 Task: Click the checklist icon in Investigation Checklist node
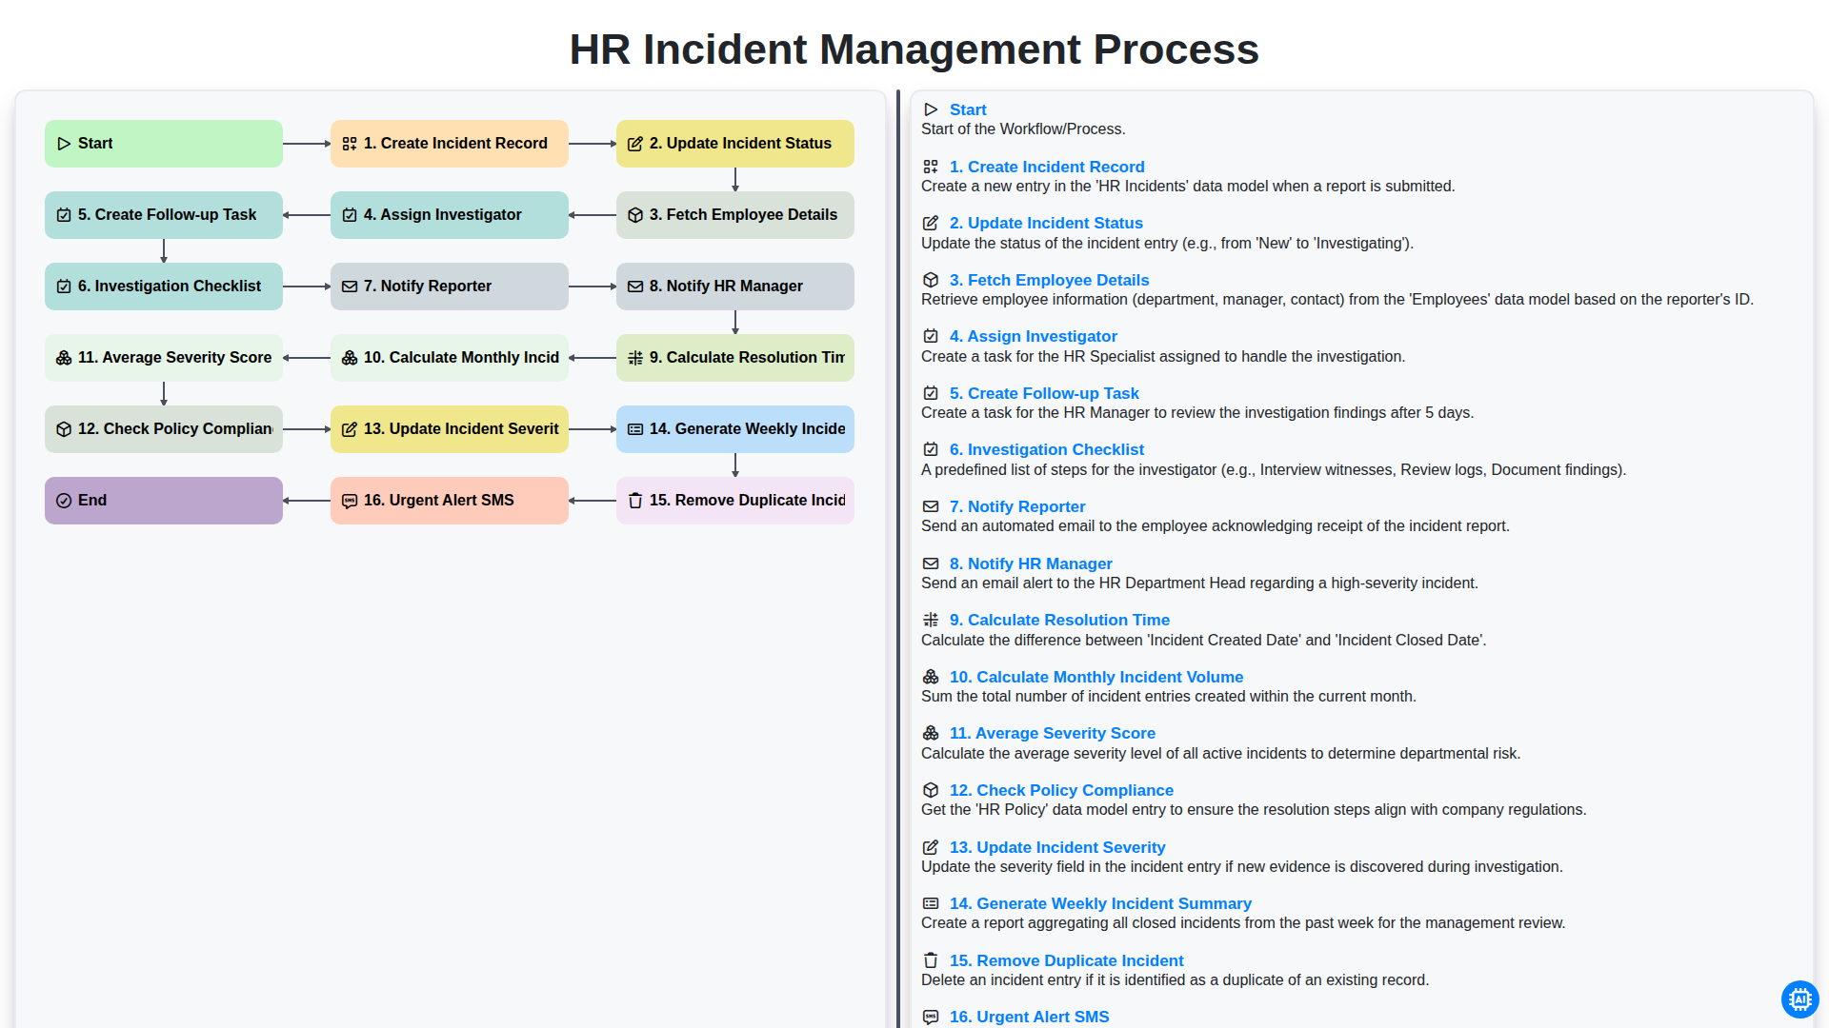click(64, 287)
